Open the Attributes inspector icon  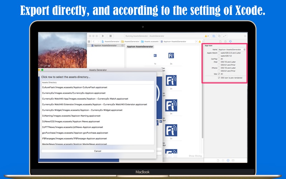point(230,42)
